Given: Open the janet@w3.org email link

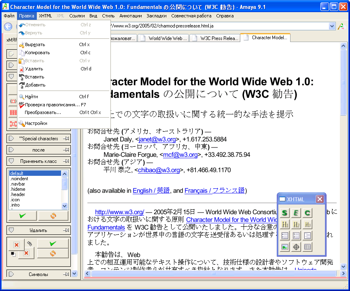Looking at the screenshot, I should click(157, 139).
